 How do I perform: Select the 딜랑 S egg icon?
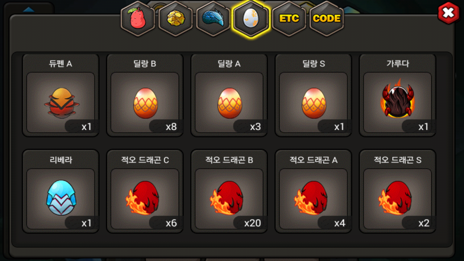click(314, 103)
